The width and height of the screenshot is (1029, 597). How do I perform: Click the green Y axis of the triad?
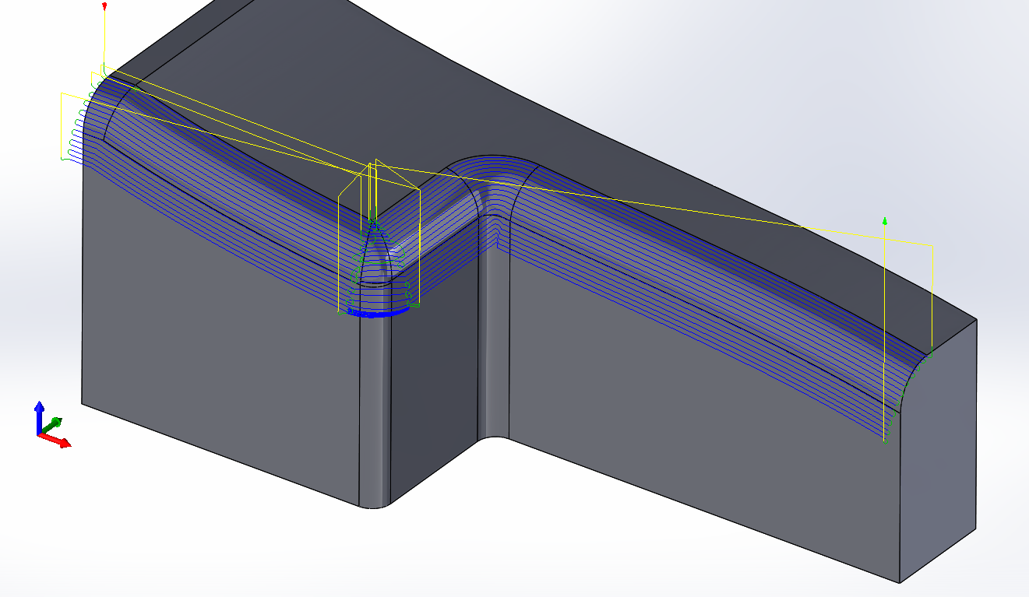[x=52, y=424]
